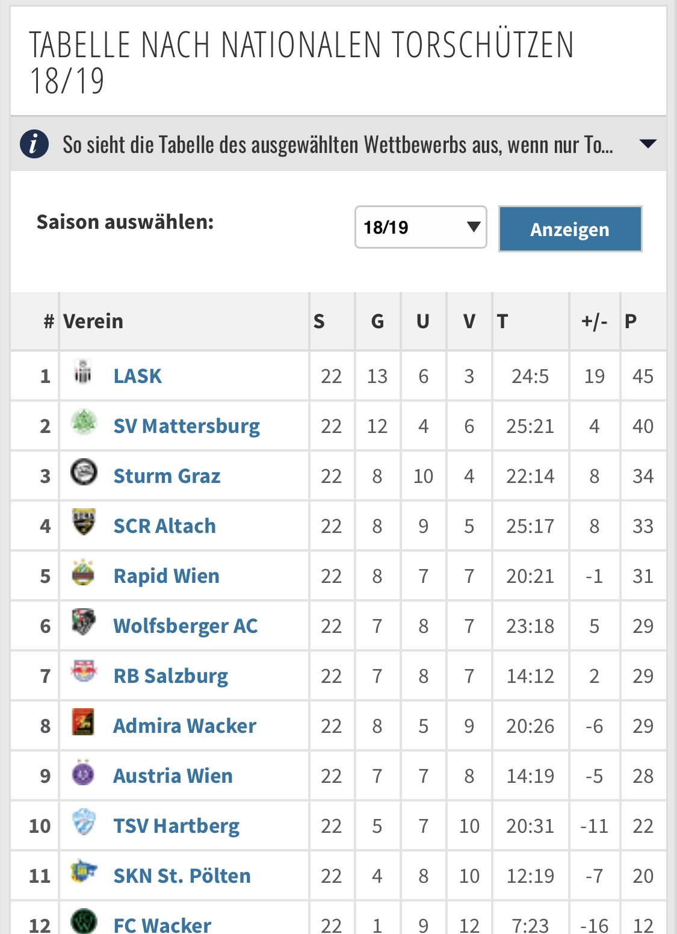Click the +/- column header
The width and height of the screenshot is (677, 934).
594,322
